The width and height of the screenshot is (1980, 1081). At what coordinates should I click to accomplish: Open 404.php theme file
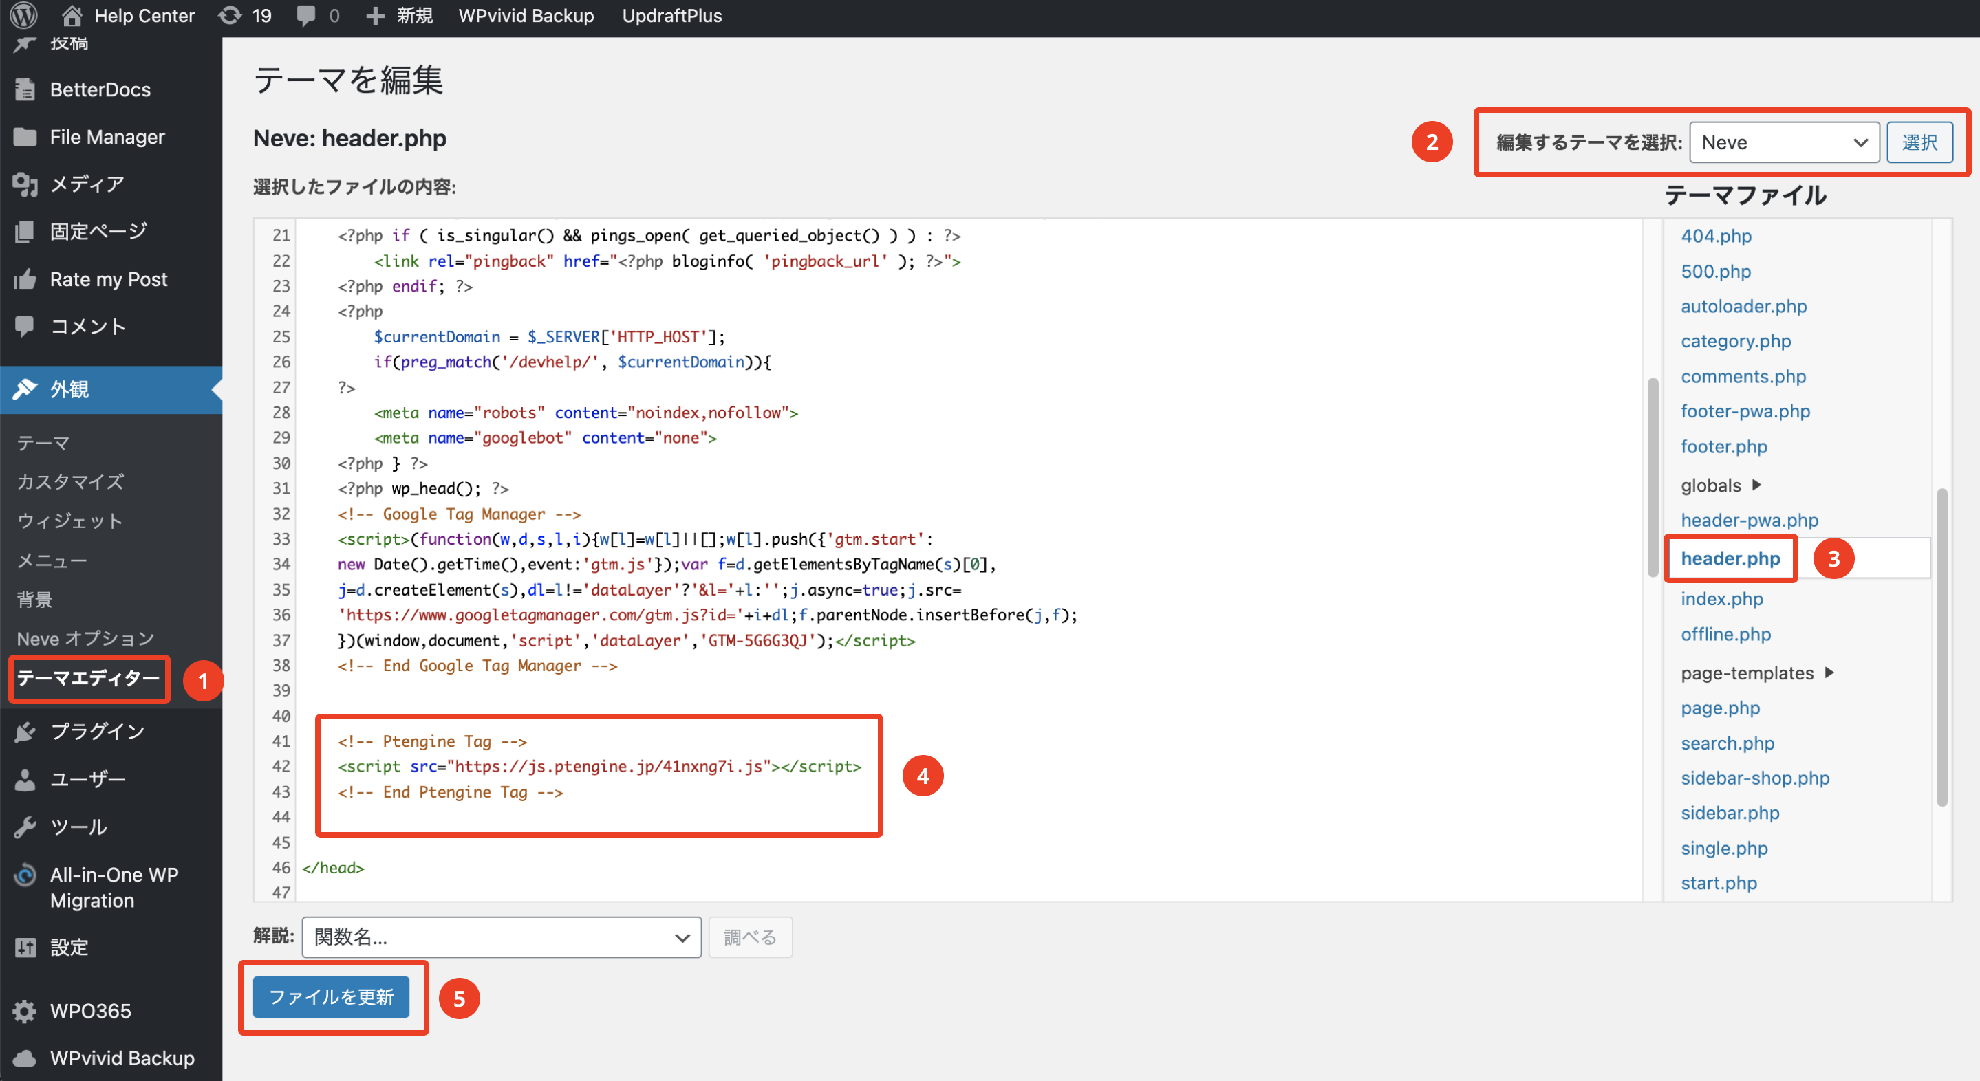tap(1716, 236)
